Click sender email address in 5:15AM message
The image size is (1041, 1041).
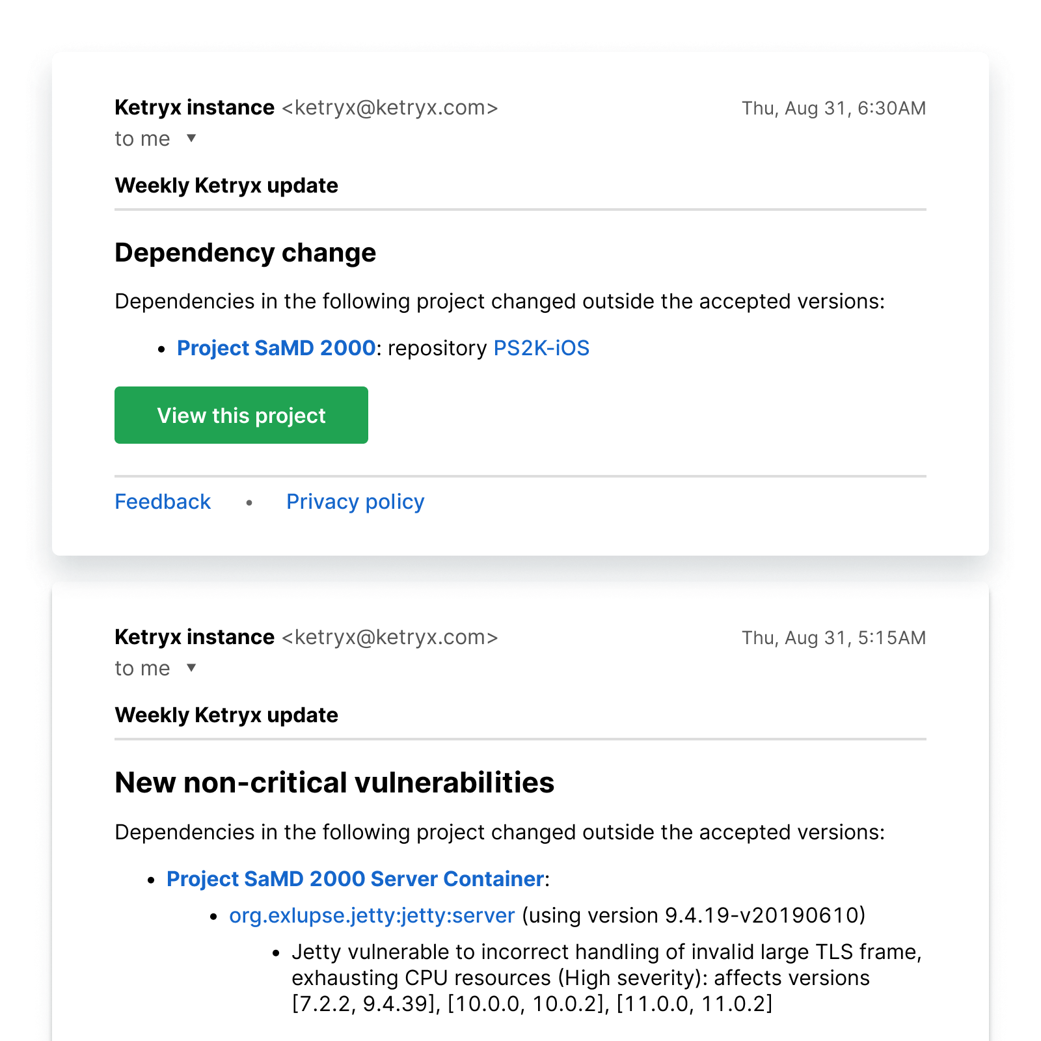point(390,637)
